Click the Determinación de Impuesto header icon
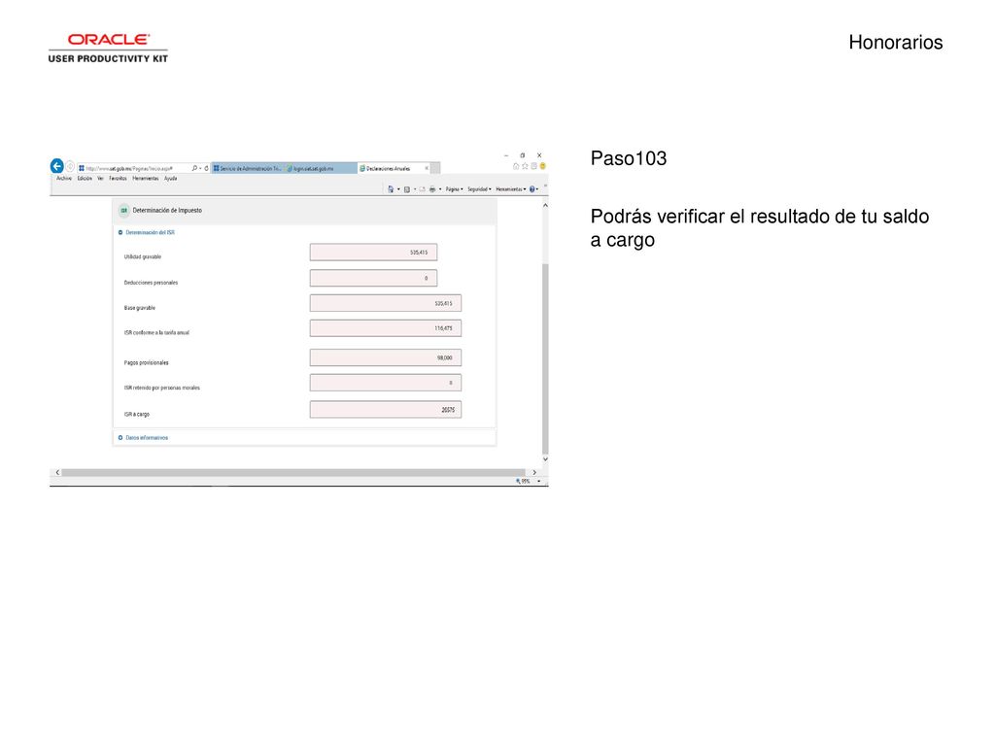This screenshot has width=995, height=746. (x=123, y=211)
